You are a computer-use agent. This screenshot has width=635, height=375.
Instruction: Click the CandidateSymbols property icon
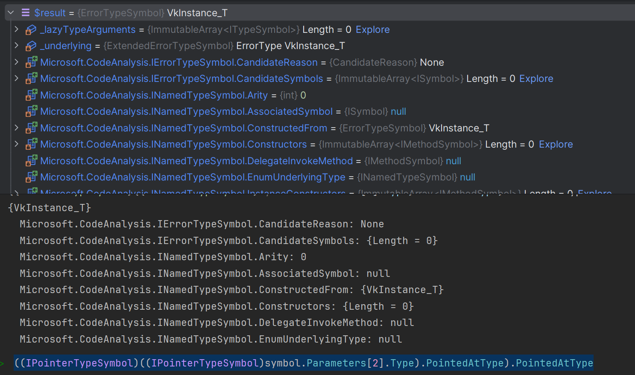(31, 79)
